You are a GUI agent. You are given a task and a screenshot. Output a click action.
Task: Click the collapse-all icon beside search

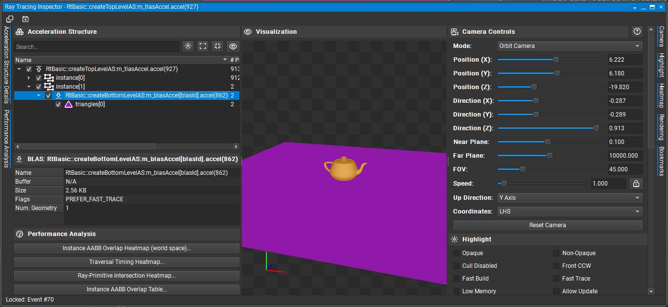(217, 46)
